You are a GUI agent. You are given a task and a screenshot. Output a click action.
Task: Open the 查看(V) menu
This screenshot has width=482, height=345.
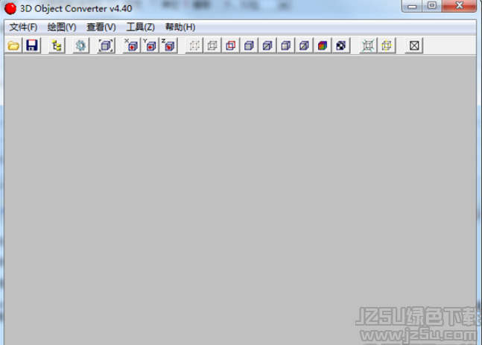(101, 27)
